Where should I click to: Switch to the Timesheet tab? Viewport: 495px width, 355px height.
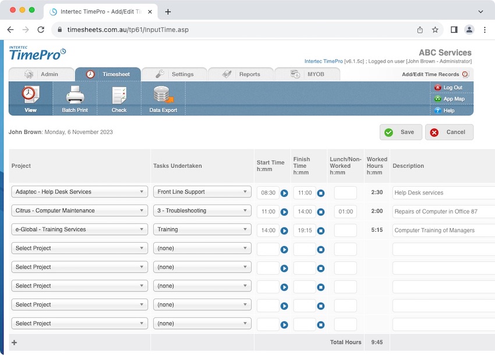[108, 74]
